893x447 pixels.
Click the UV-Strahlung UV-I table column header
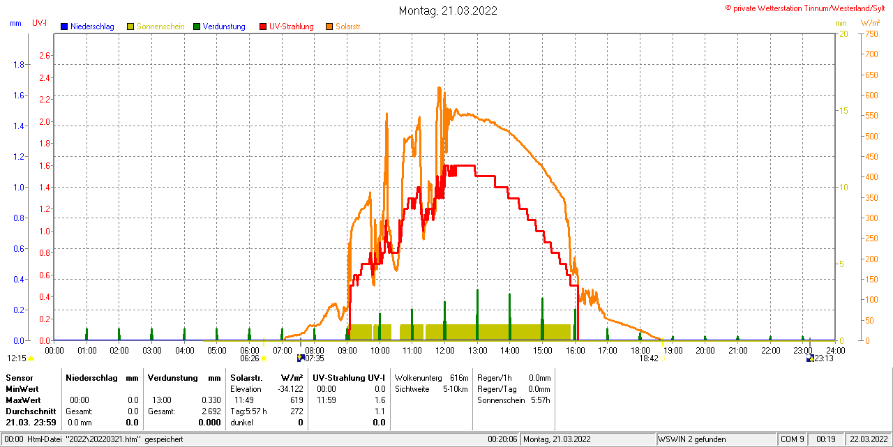click(349, 377)
